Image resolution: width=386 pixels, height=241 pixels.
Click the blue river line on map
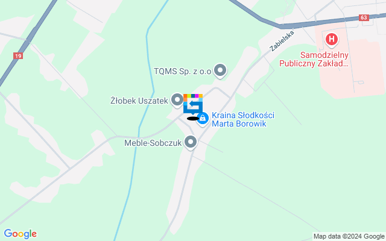tap(150, 74)
